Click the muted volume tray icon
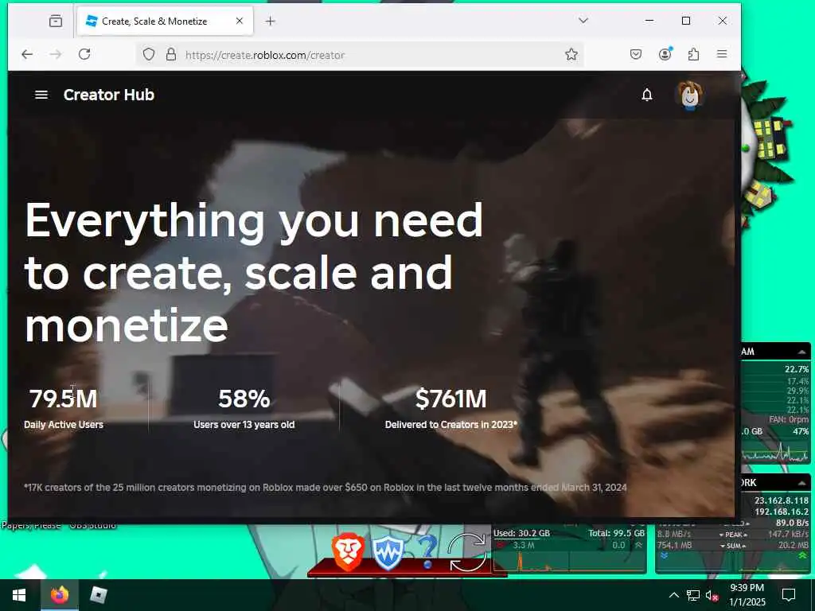This screenshot has width=815, height=611. coord(712,595)
